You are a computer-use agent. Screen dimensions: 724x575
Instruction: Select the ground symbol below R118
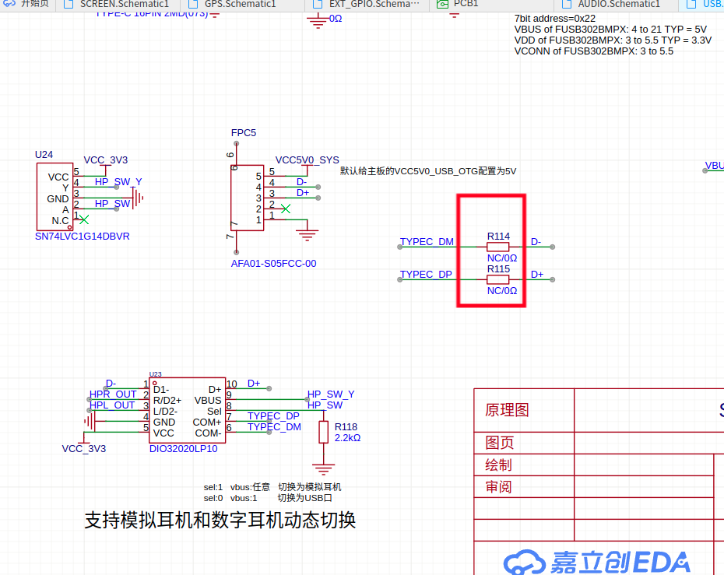tap(323, 469)
